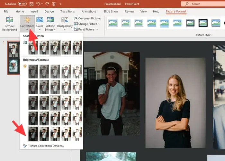Expand the Reset Picture dropdown
The image size is (225, 161).
point(97,29)
